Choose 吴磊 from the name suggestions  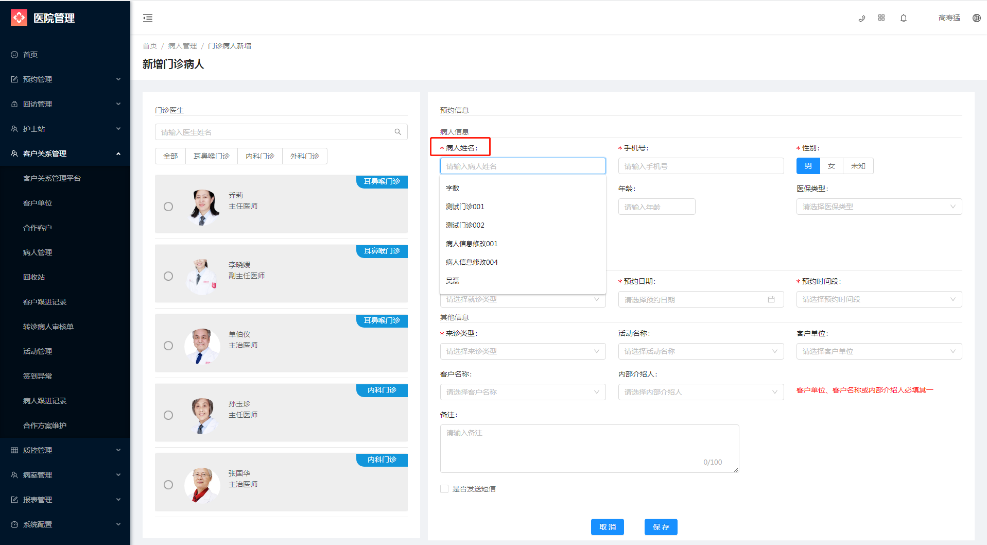523,281
